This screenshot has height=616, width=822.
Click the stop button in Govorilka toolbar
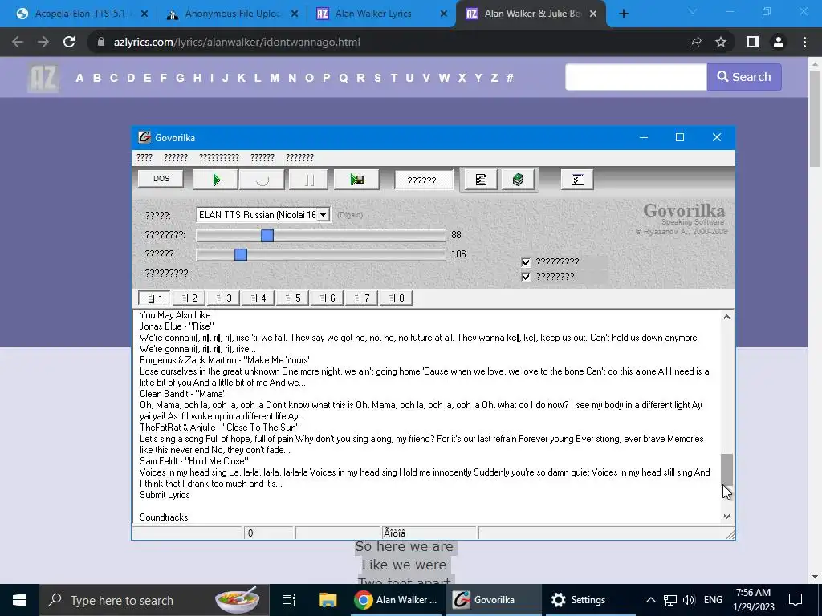[262, 180]
